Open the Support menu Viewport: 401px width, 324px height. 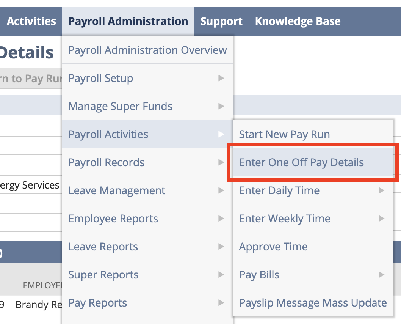click(x=221, y=21)
